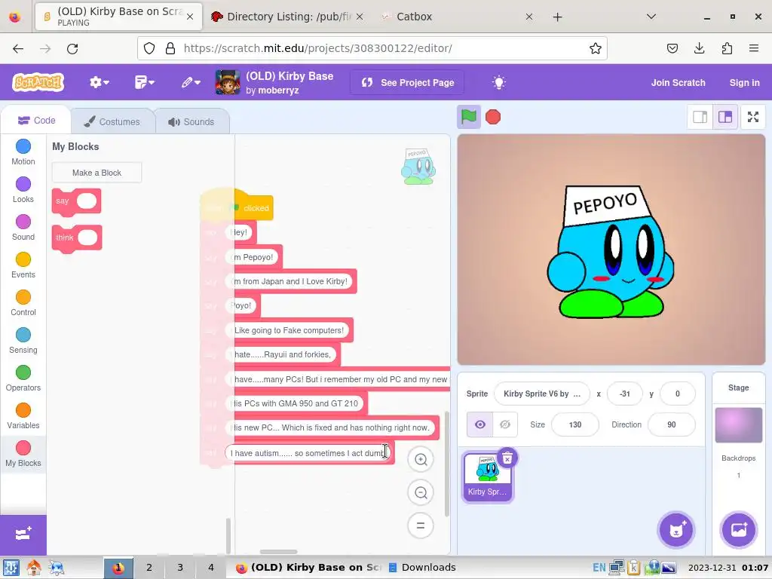Open the Firefox hamburger menu
The height and width of the screenshot is (579, 772).
[x=754, y=48]
